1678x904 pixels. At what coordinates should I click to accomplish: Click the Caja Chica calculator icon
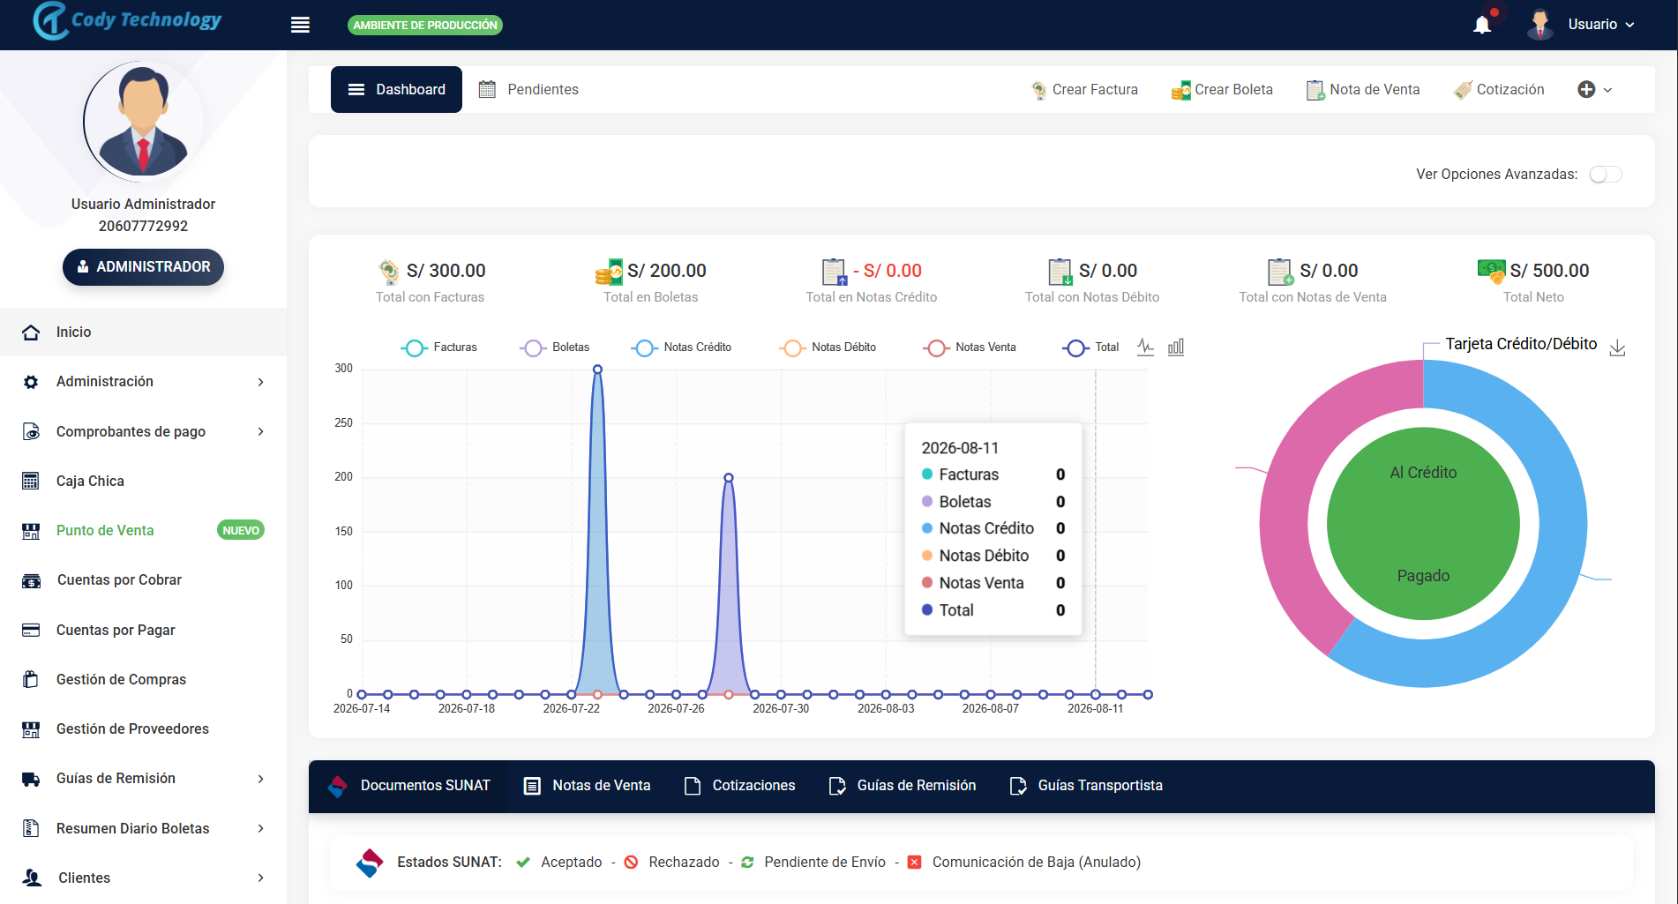(x=31, y=481)
